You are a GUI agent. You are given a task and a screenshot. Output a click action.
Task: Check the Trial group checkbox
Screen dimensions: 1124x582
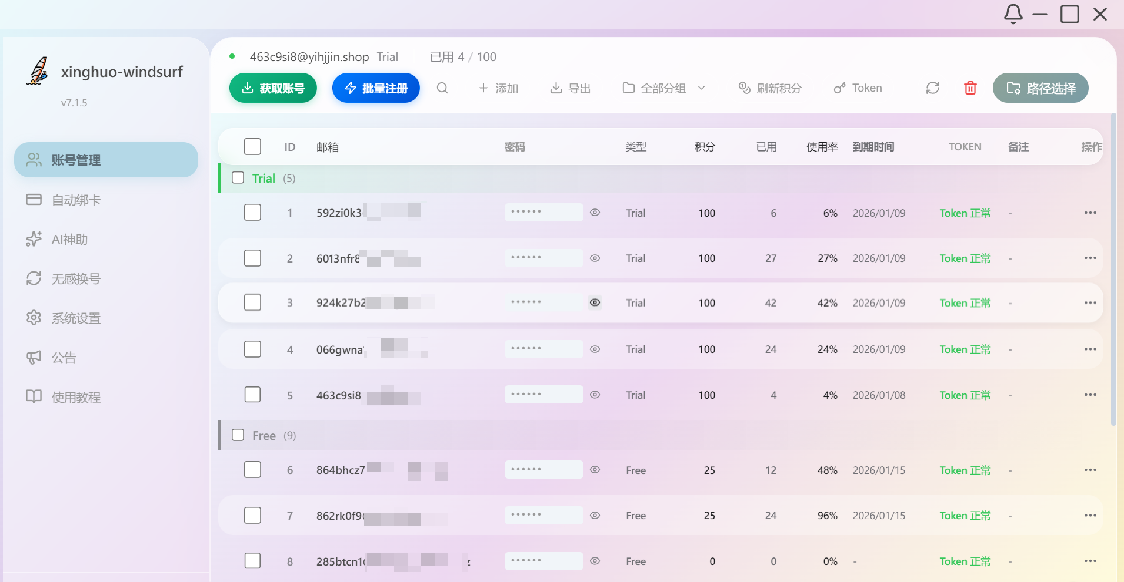(238, 178)
